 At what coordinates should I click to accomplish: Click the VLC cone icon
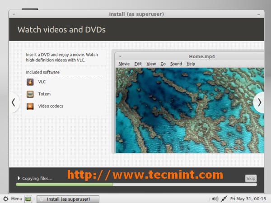click(30, 82)
